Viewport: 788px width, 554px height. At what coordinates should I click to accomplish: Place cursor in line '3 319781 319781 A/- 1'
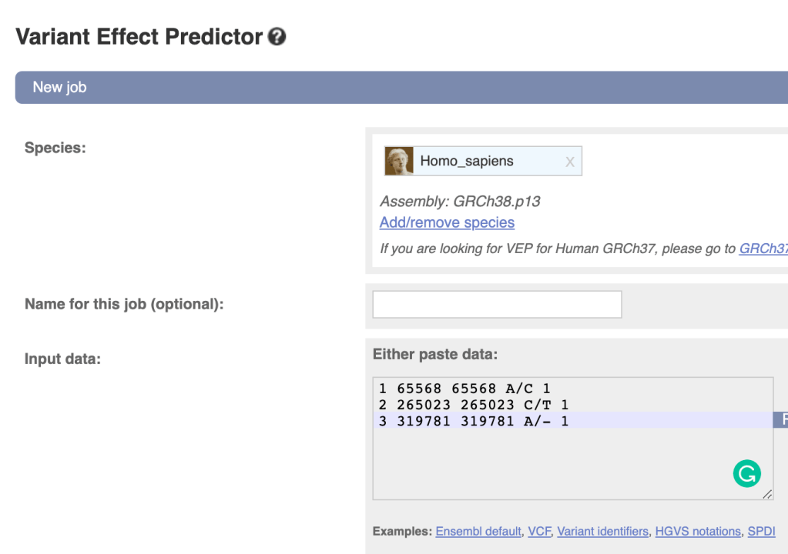coord(473,420)
